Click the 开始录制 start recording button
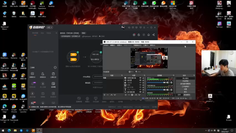This screenshot has width=236, height=133. coord(185,81)
